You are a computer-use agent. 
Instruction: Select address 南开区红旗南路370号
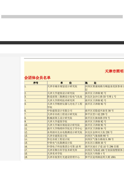coord(97,118)
